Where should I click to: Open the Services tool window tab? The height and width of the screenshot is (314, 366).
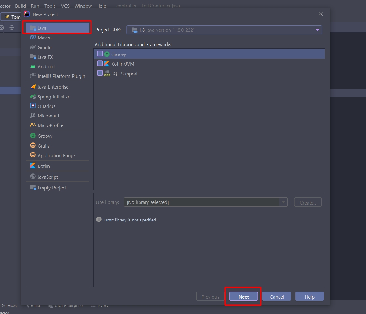coord(9,305)
